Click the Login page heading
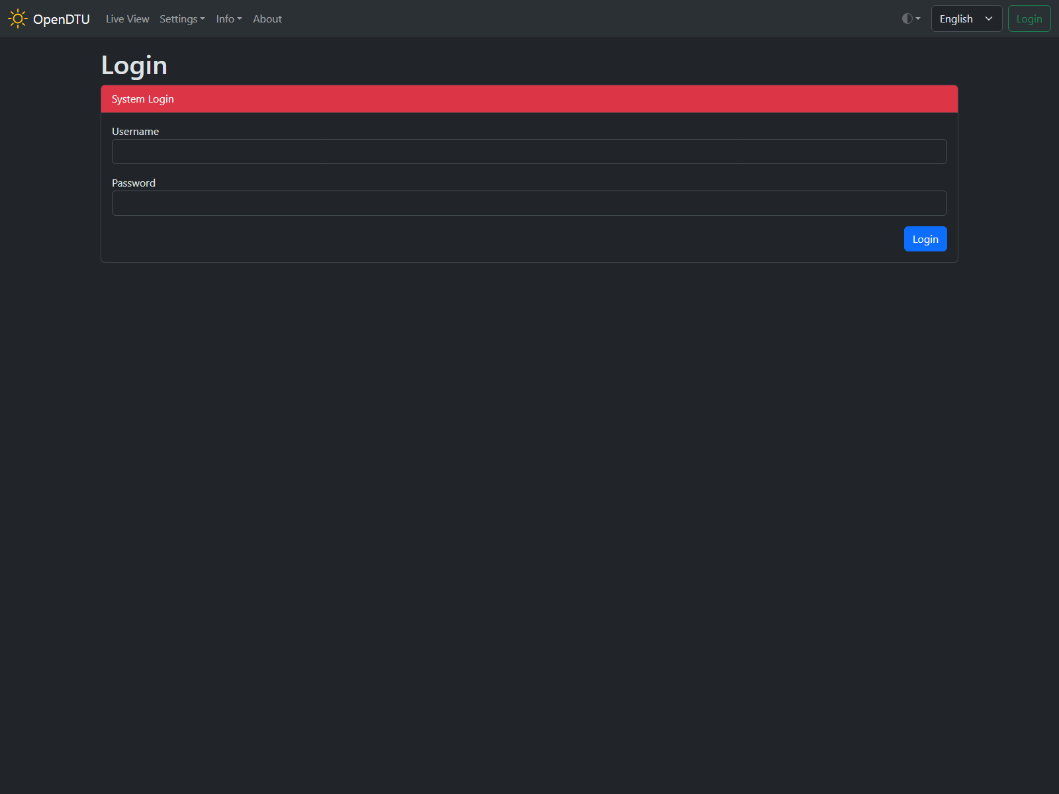Screen dimensions: 1059x794 click(x=134, y=66)
